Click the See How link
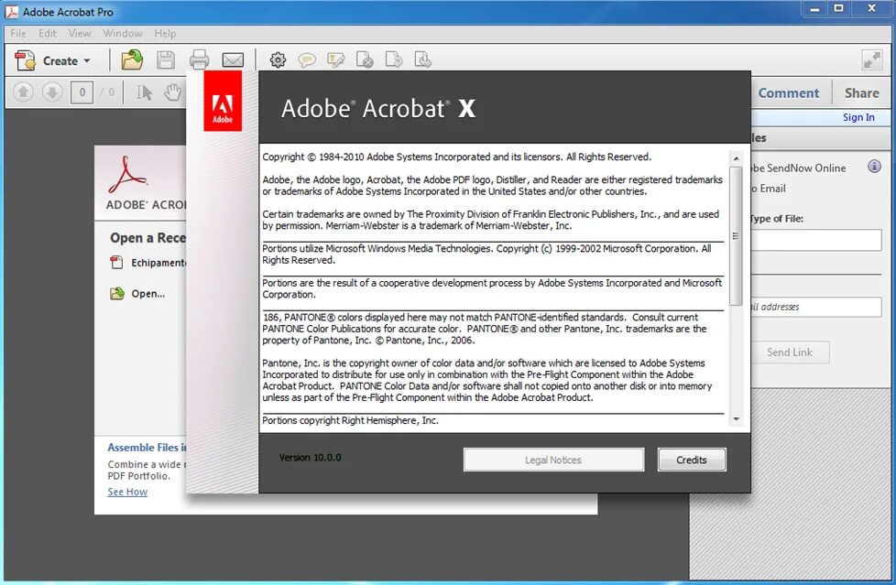This screenshot has width=896, height=585. click(127, 492)
